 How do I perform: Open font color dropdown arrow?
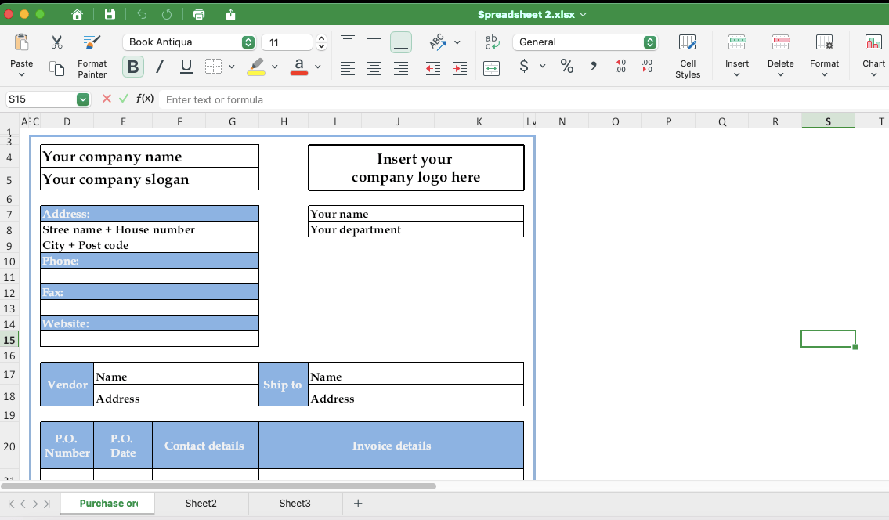[x=317, y=67]
